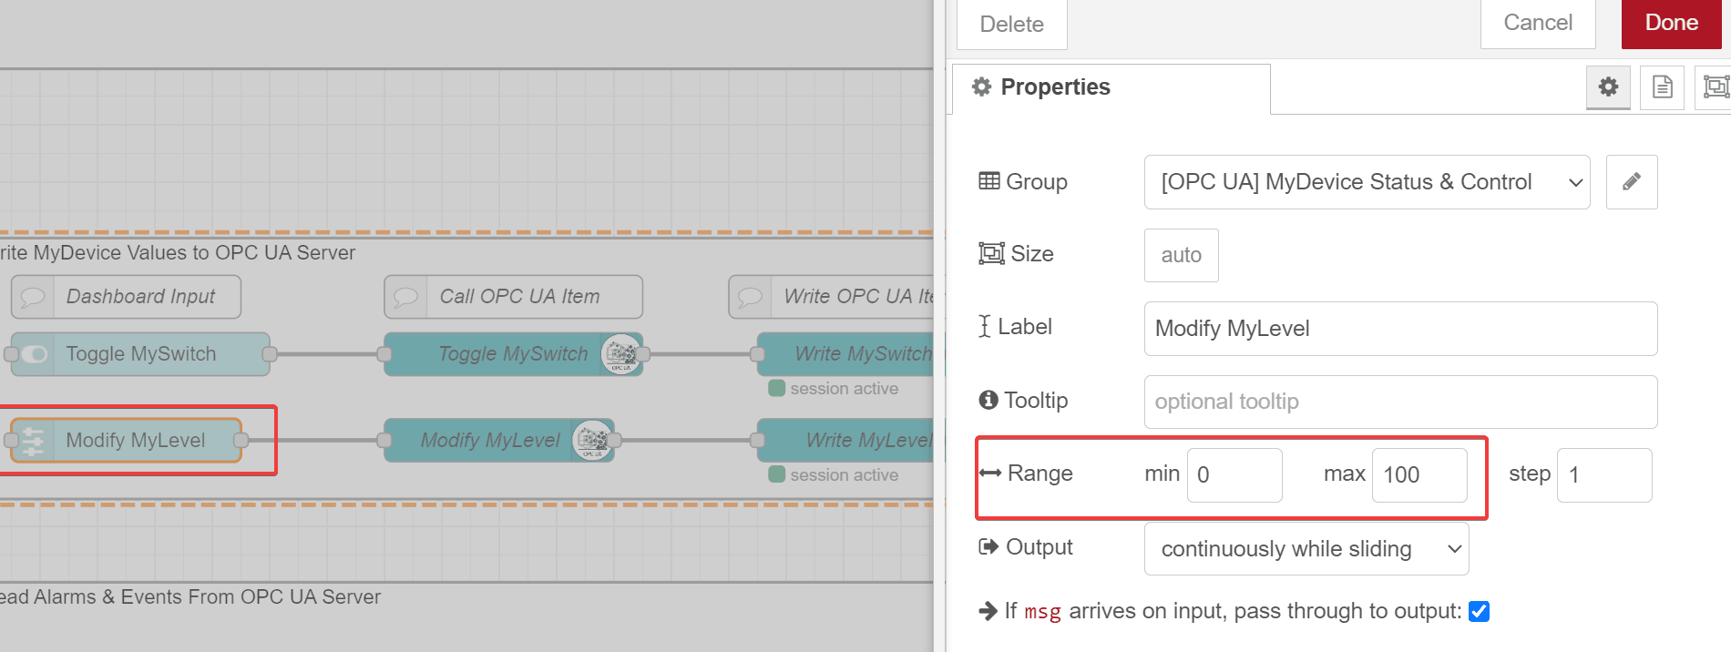The height and width of the screenshot is (652, 1731).
Task: Click the auto Size button
Action: pyautogui.click(x=1181, y=255)
